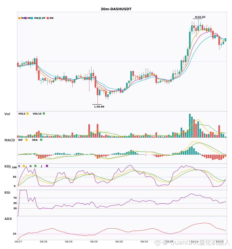Toggle the red DN legend marker

coord(48,18)
